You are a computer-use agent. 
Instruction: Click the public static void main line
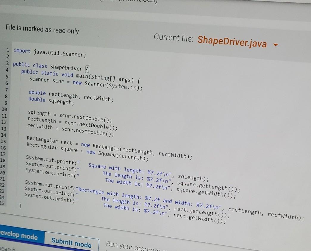(x=81, y=76)
